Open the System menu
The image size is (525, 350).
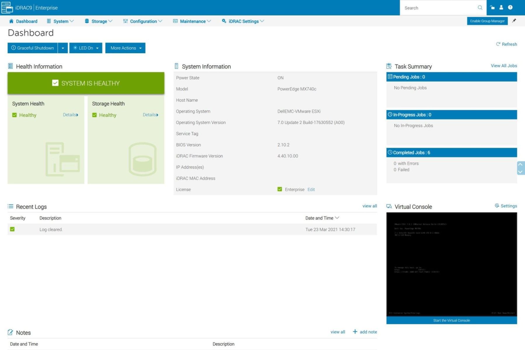click(x=60, y=21)
